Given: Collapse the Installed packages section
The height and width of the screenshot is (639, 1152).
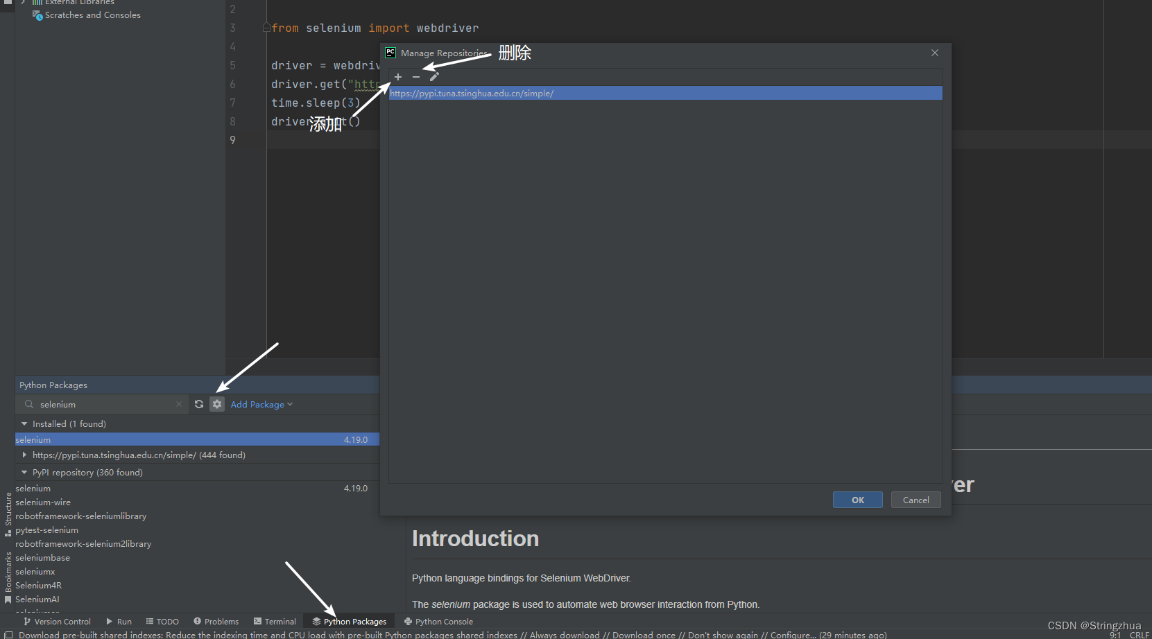Looking at the screenshot, I should pyautogui.click(x=24, y=423).
